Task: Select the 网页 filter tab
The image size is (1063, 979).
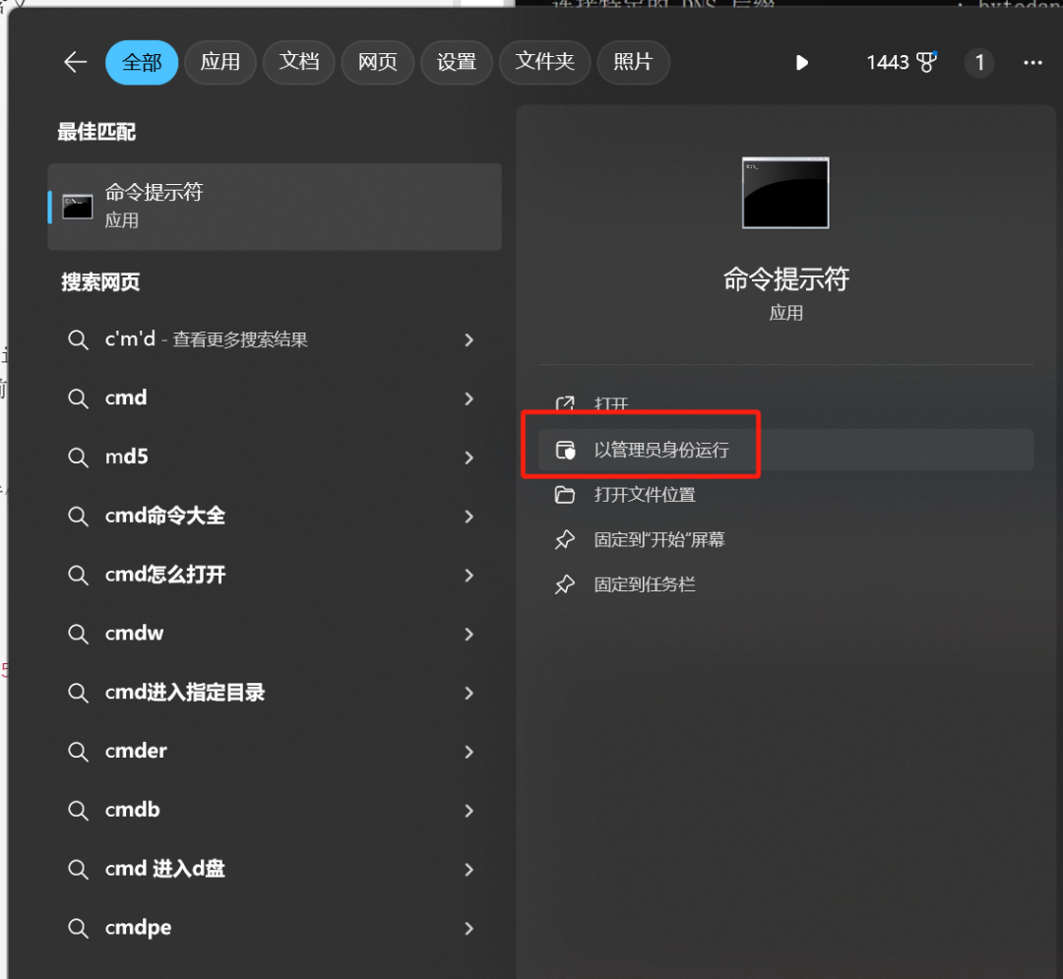Action: [x=377, y=62]
